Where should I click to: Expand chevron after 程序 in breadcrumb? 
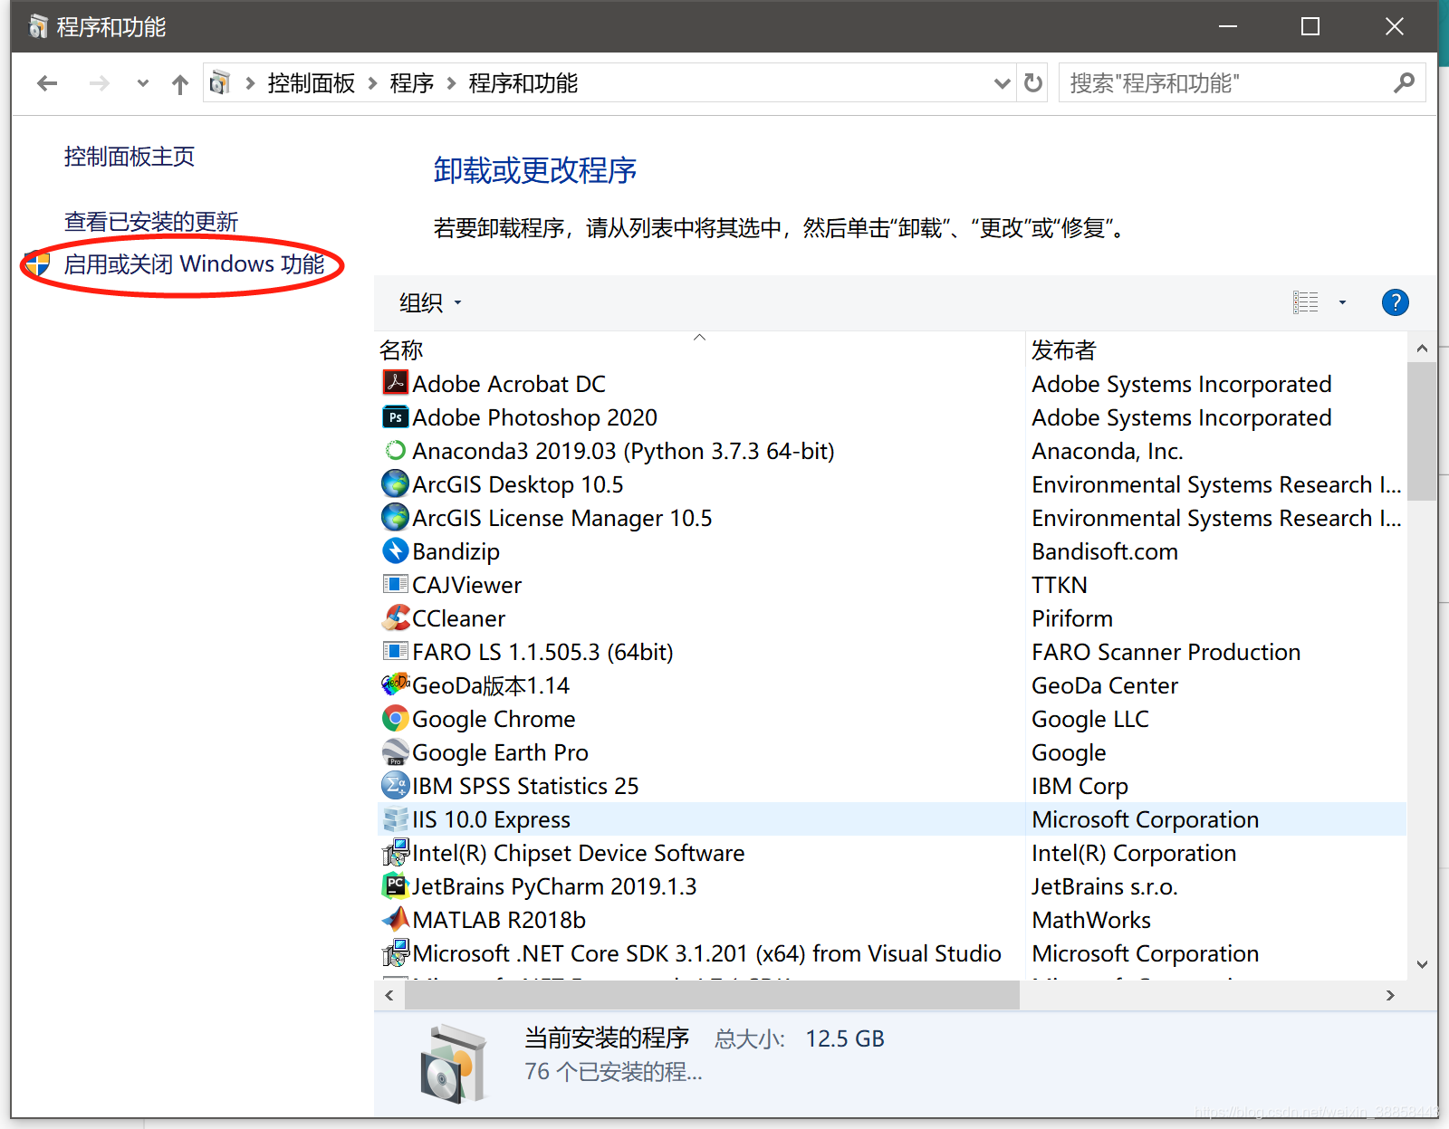(451, 83)
